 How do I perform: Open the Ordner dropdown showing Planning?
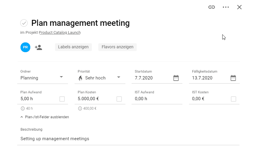click(x=42, y=78)
